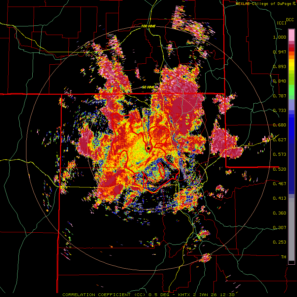Select the 0.307 legend value

tap(280, 227)
